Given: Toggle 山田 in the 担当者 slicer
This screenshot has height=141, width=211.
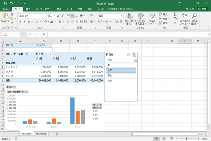Looking at the screenshot, I should pyautogui.click(x=121, y=70).
